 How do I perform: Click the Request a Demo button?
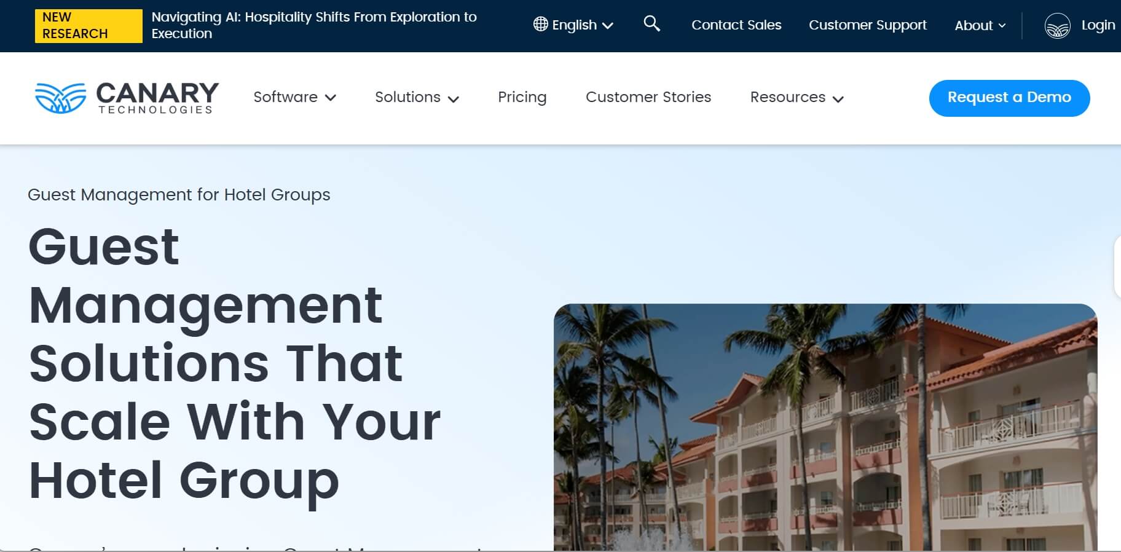click(x=1009, y=98)
